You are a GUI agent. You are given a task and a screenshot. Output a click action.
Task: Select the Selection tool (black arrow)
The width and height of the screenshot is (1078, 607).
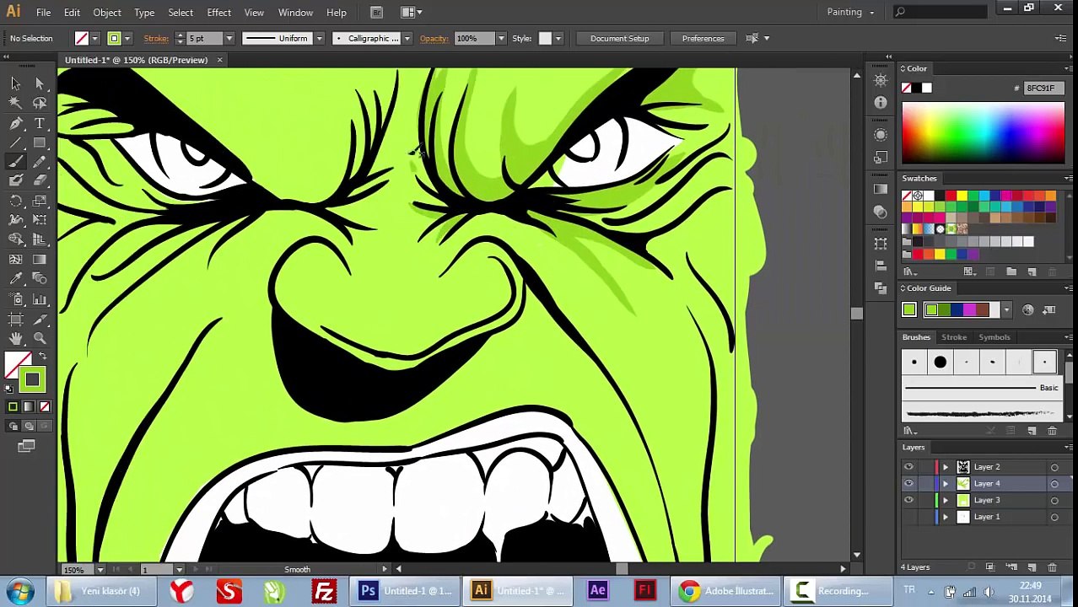tap(15, 83)
